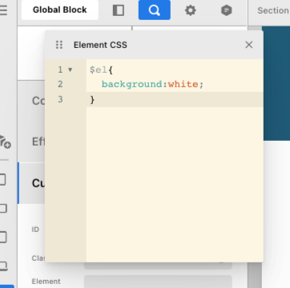Viewport: 290px width, 288px height.
Task: Collapse code fold arrow on line 1
Action: (70, 70)
